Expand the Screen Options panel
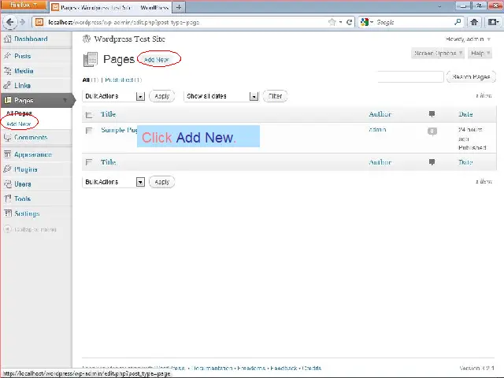Image resolution: width=504 pixels, height=378 pixels. pyautogui.click(x=438, y=53)
